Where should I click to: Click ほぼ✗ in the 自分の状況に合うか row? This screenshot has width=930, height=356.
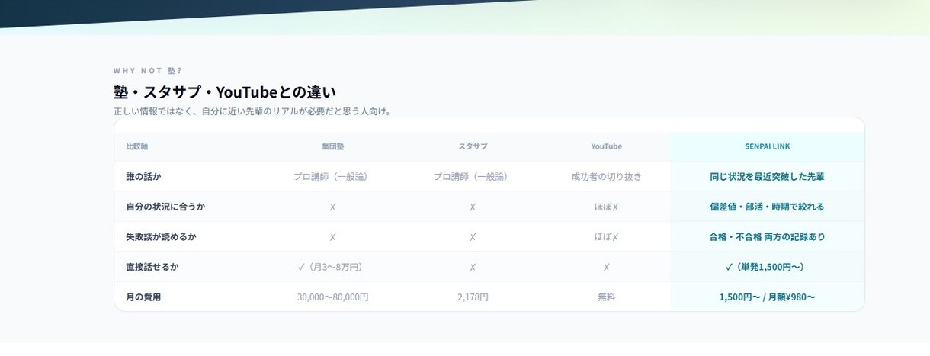tap(606, 207)
